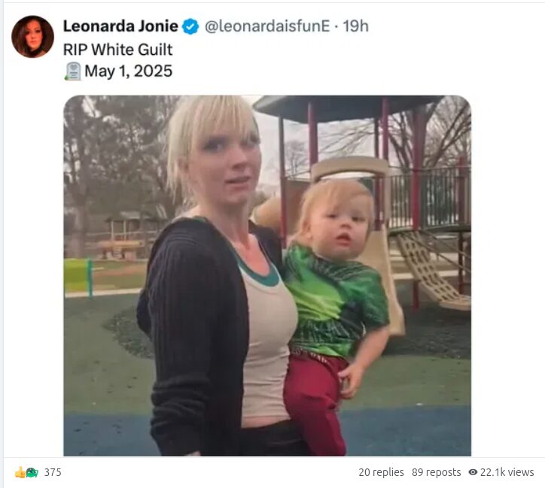Image resolution: width=545 pixels, height=488 pixels.
Task: Click the blue verified checkmark badge
Action: pyautogui.click(x=190, y=27)
